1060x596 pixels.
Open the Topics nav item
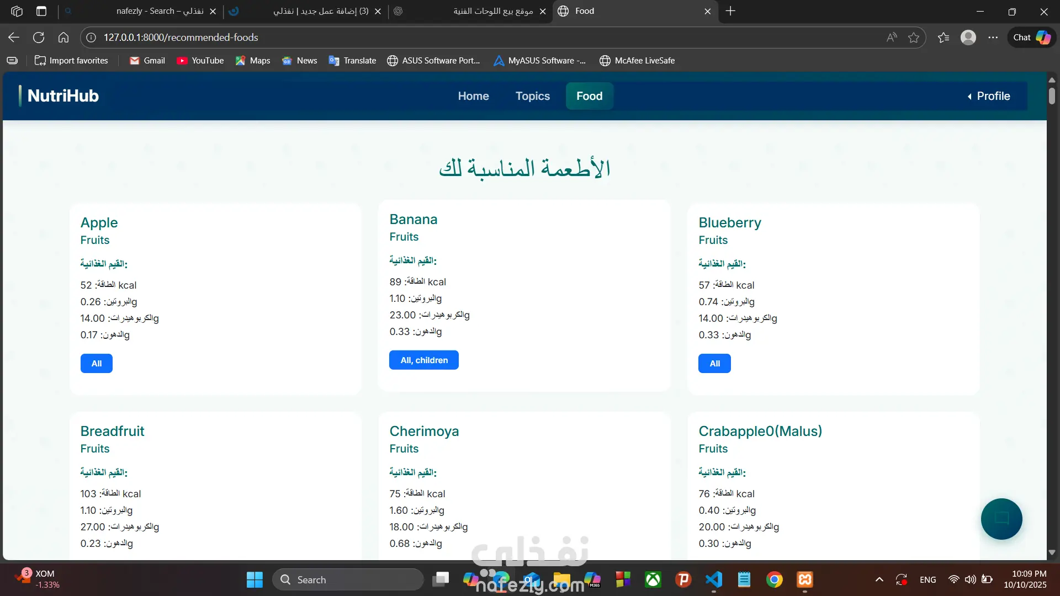(532, 96)
